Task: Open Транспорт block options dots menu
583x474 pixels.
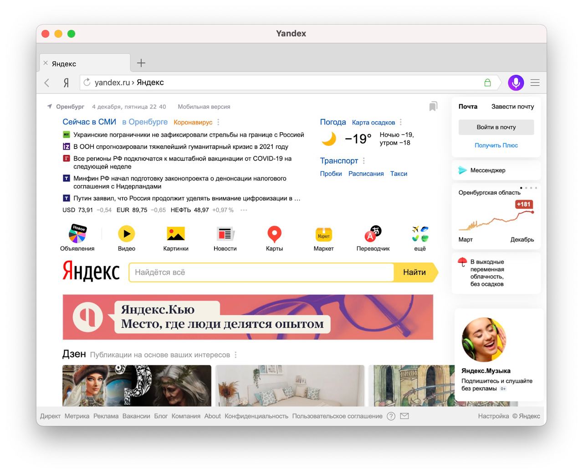Action: (x=364, y=161)
